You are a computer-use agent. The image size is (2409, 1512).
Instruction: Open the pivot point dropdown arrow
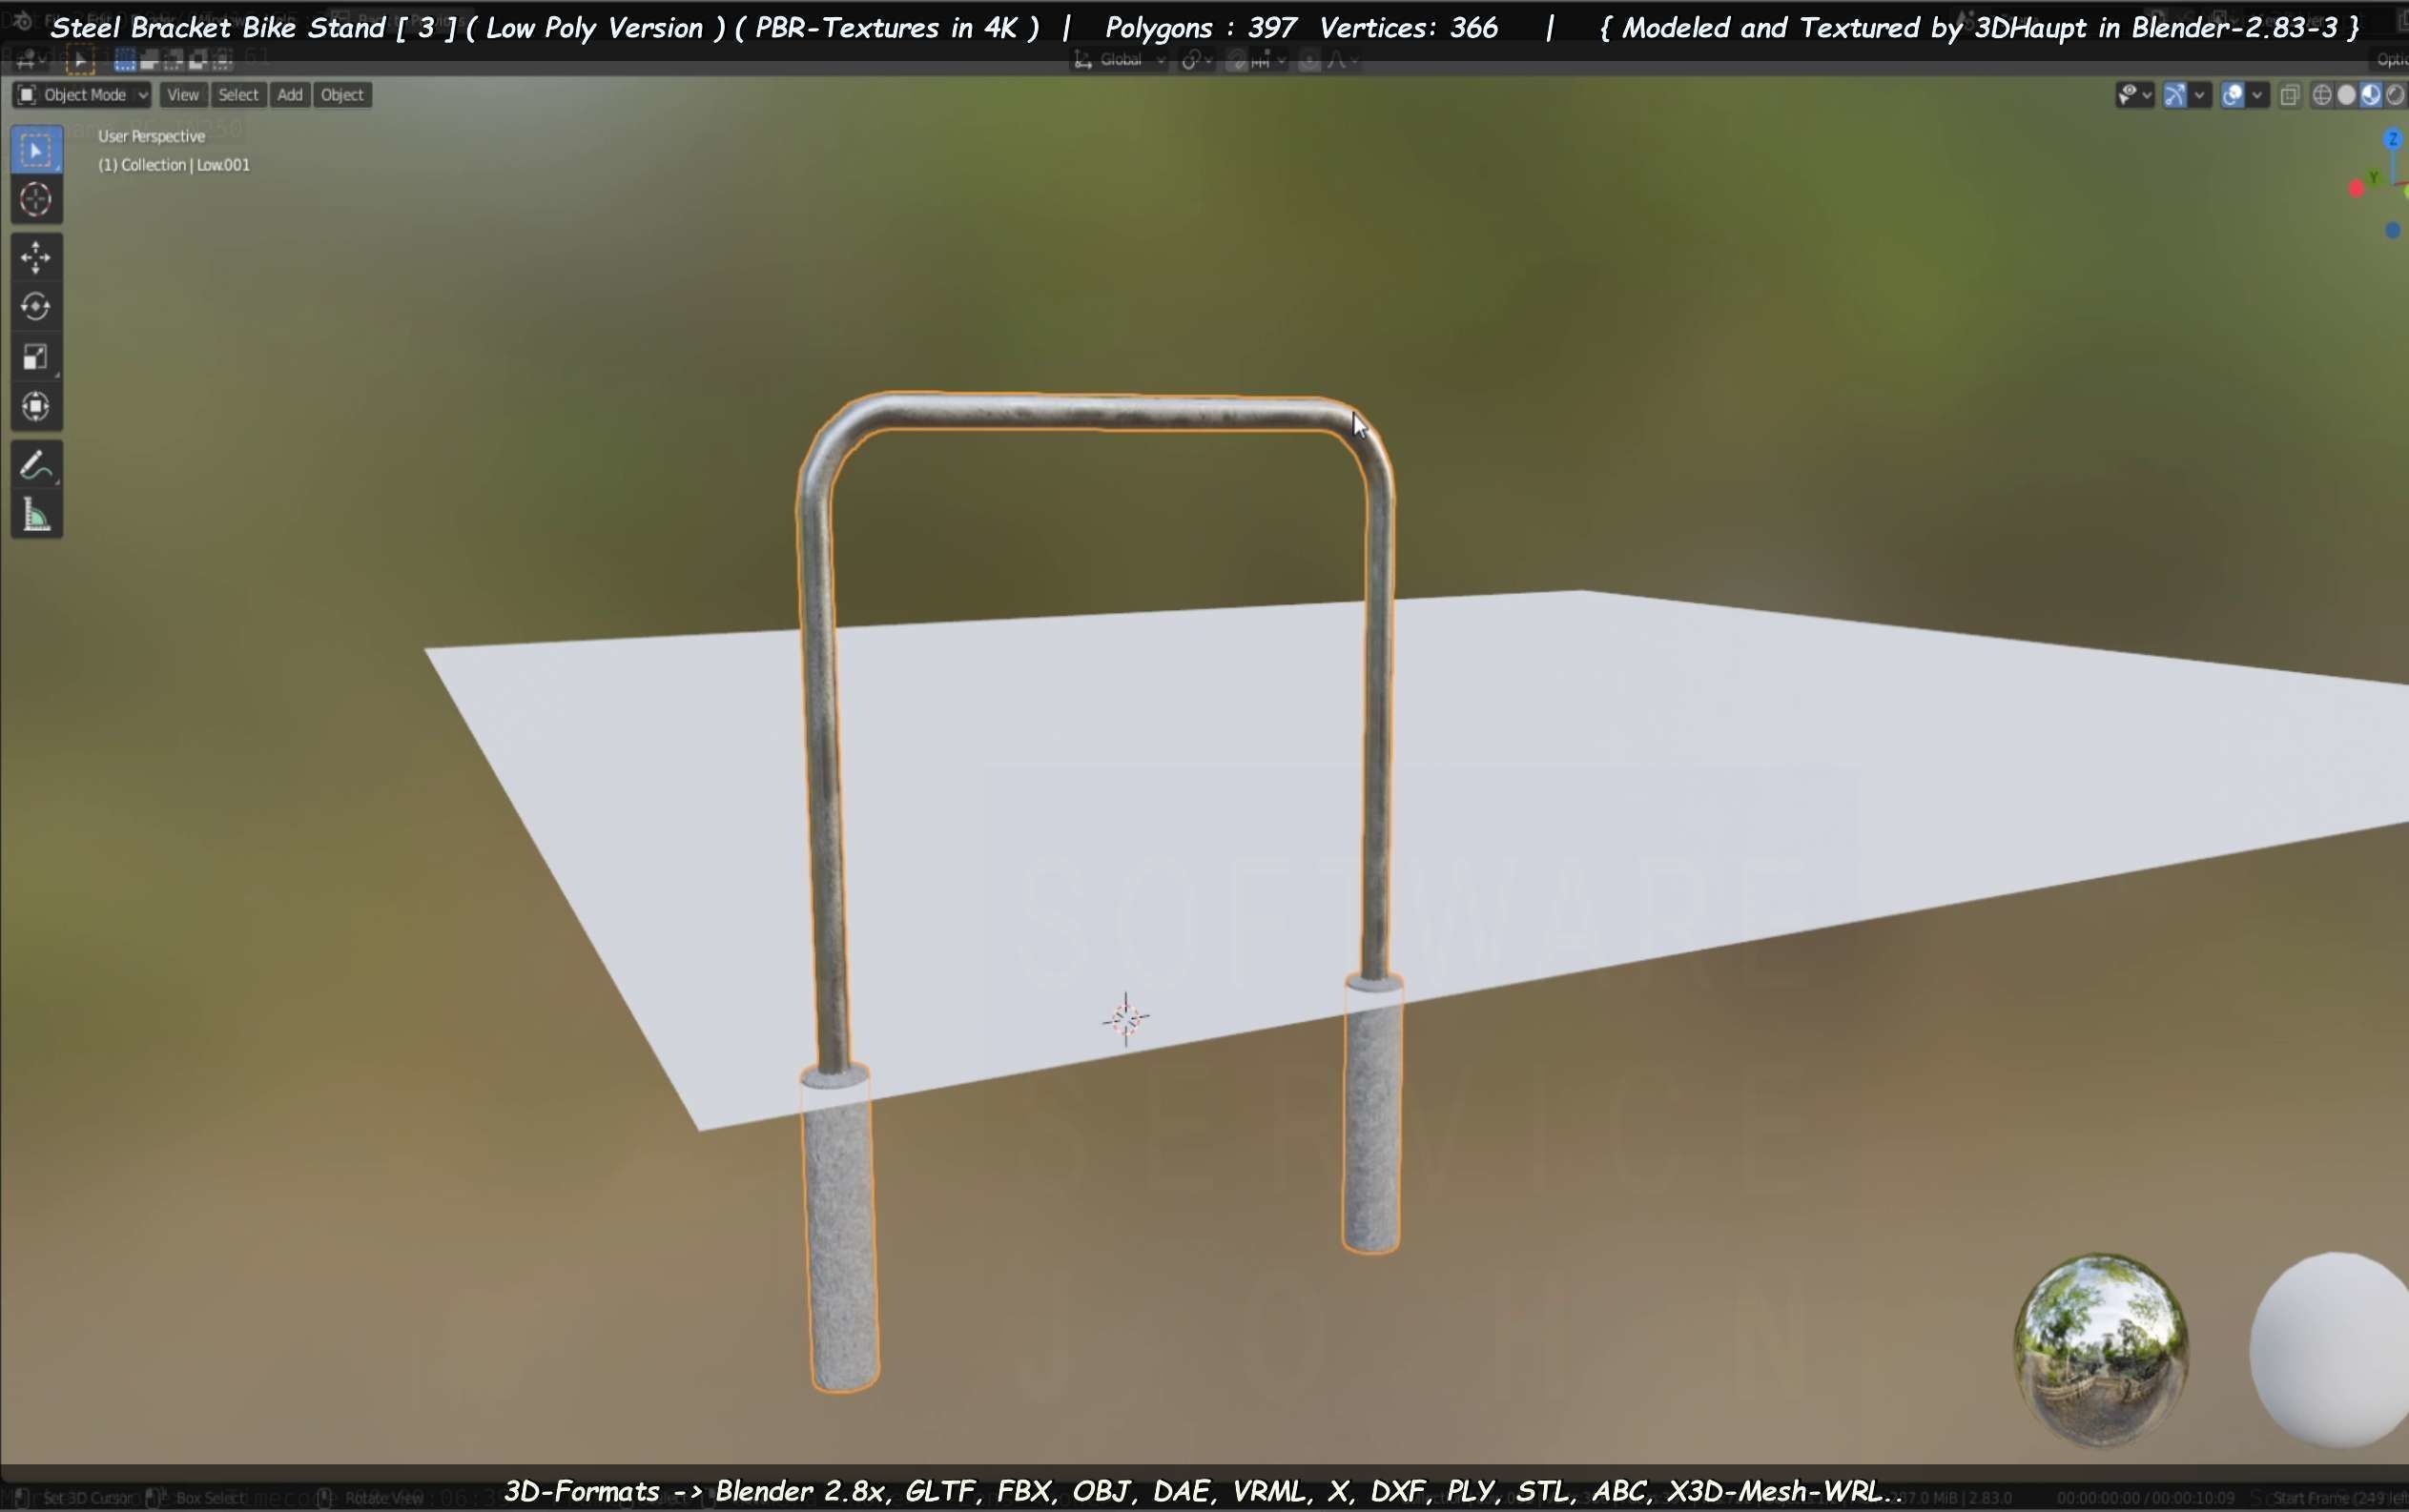click(1208, 61)
